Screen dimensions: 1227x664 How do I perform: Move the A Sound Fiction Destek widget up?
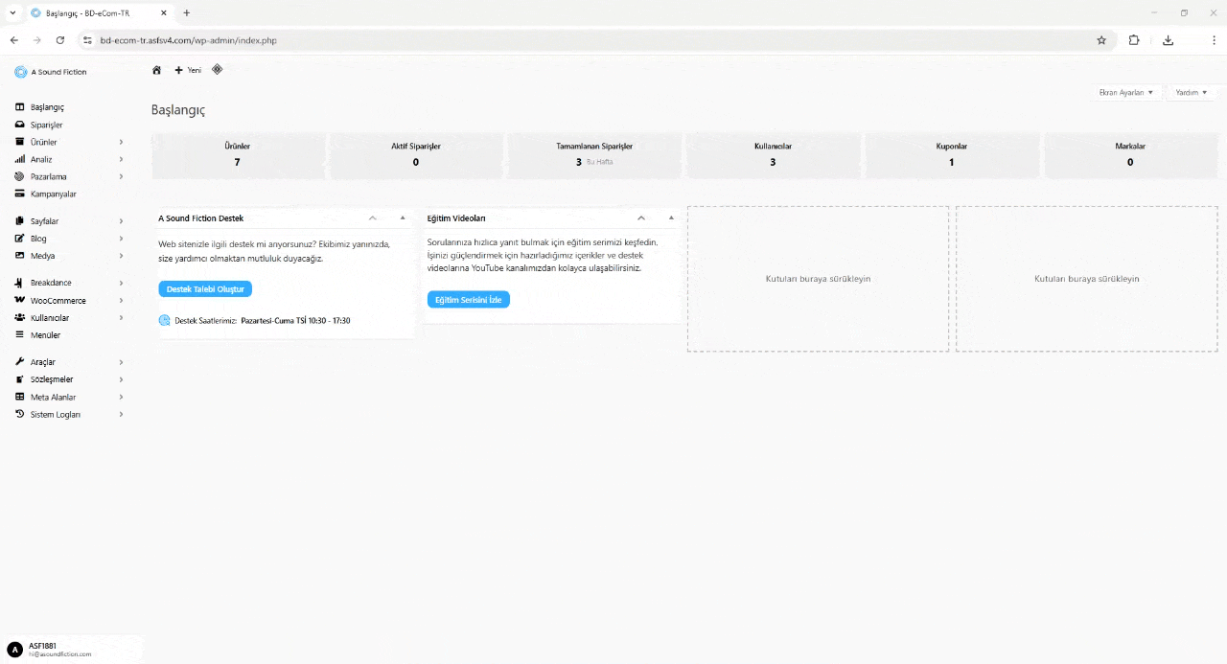(373, 218)
